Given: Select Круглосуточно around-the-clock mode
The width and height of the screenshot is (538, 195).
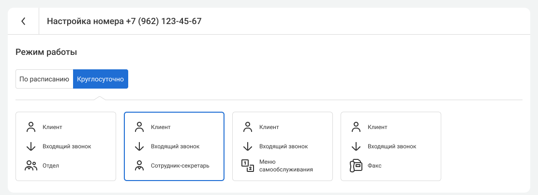Looking at the screenshot, I should [101, 79].
